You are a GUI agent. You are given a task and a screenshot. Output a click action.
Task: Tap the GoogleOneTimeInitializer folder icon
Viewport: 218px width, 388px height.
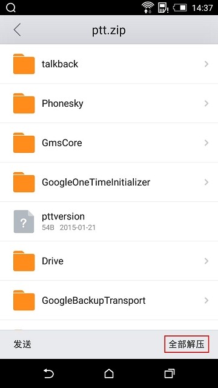pyautogui.click(x=24, y=182)
